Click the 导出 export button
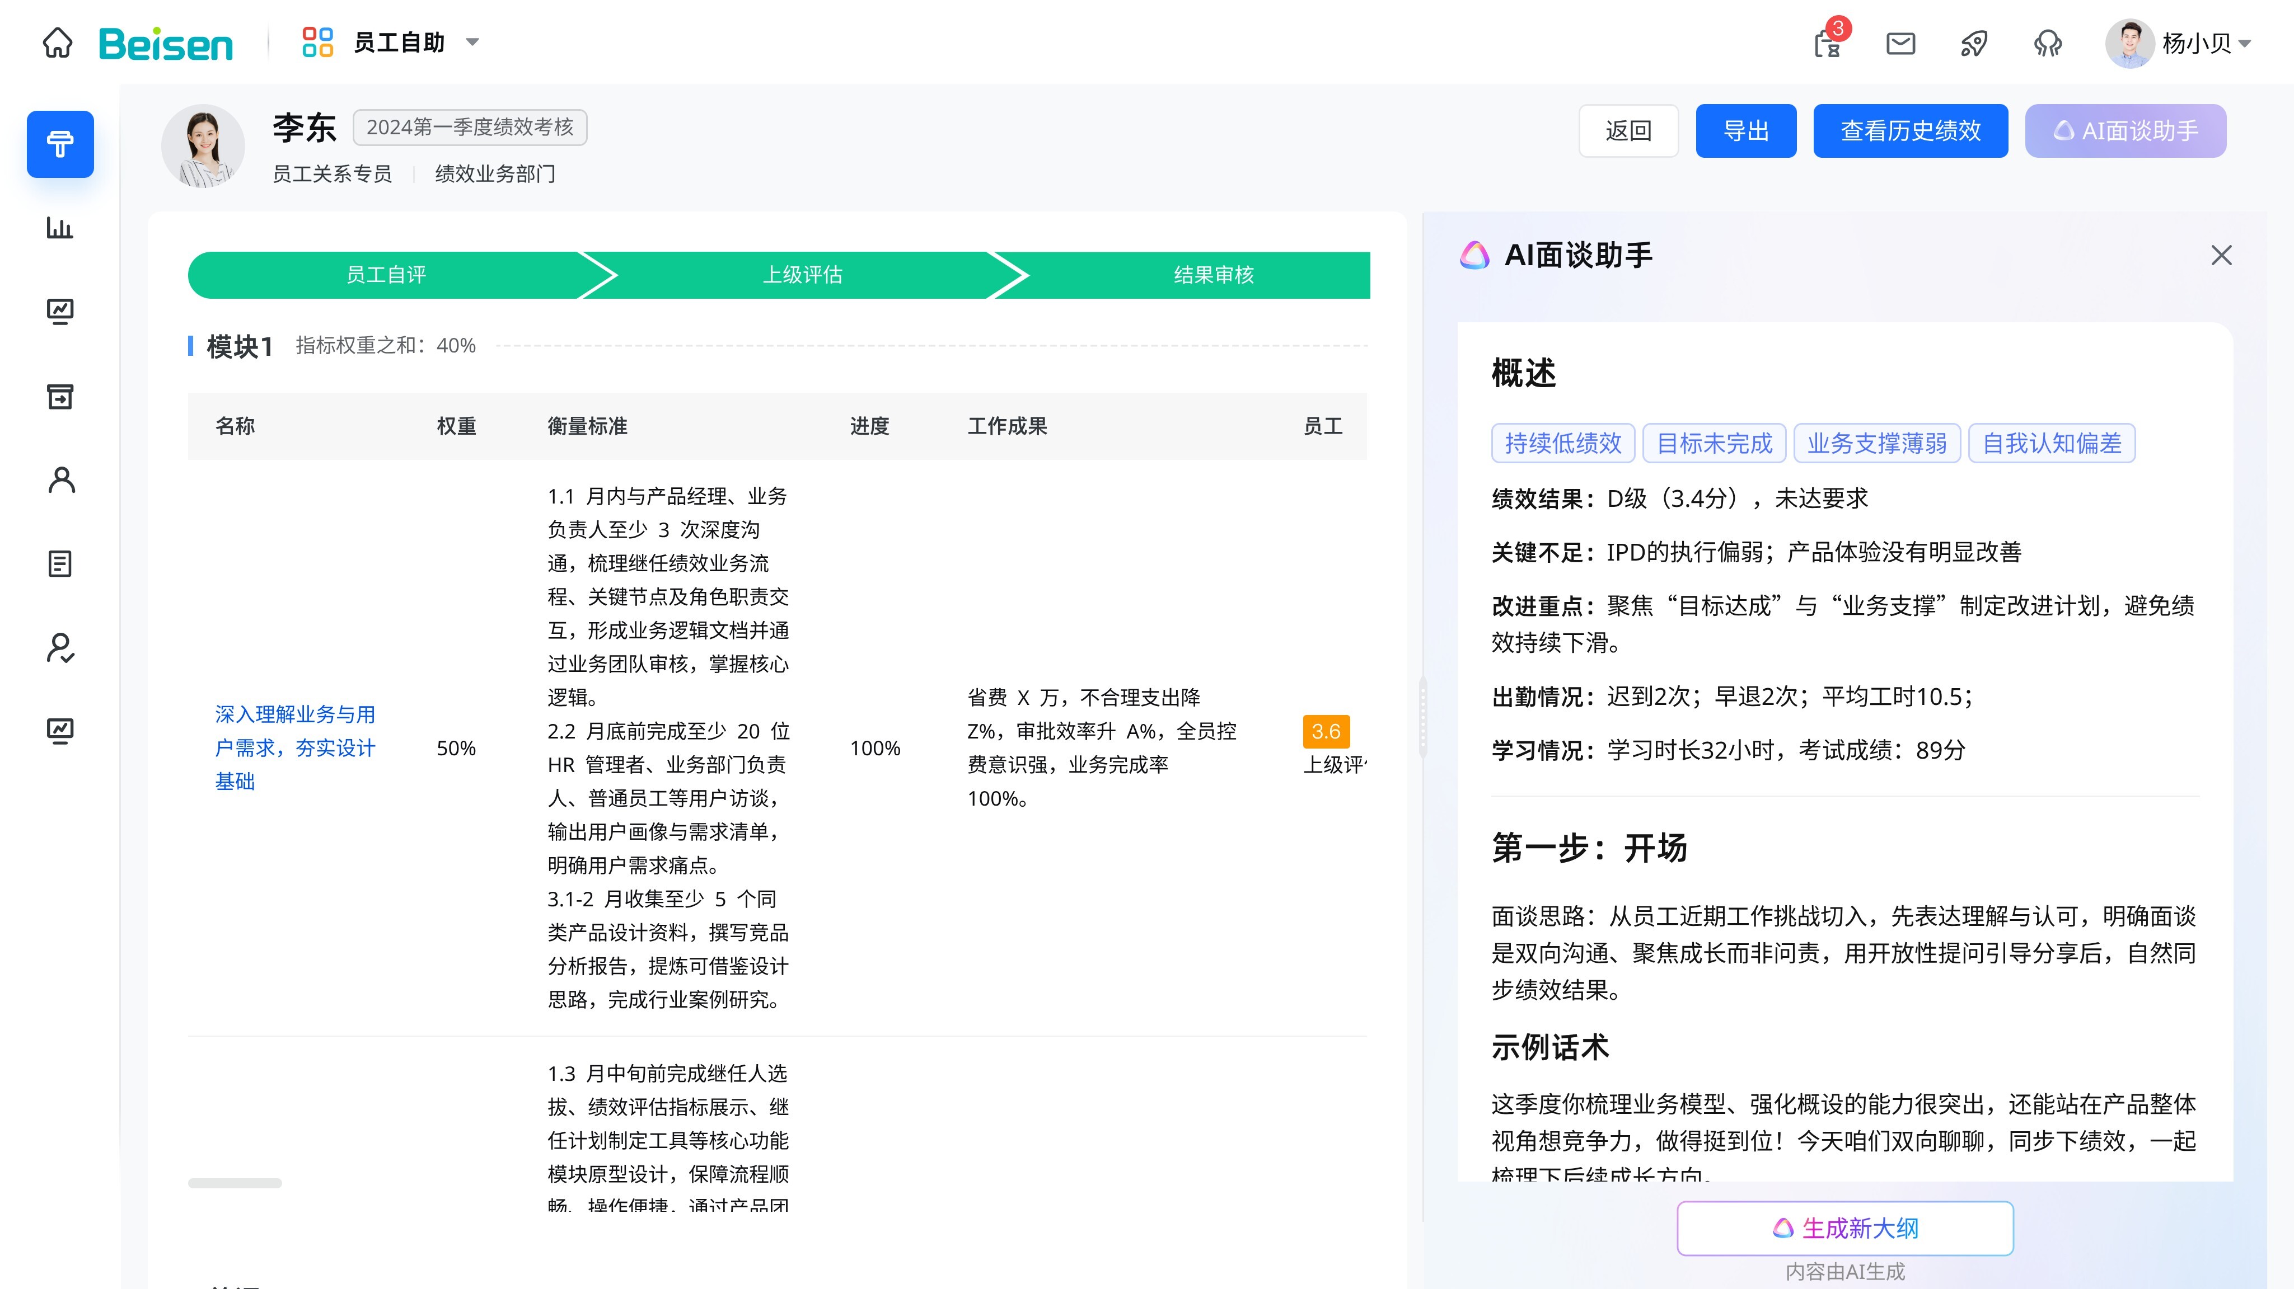This screenshot has height=1289, width=2294. (x=1745, y=131)
